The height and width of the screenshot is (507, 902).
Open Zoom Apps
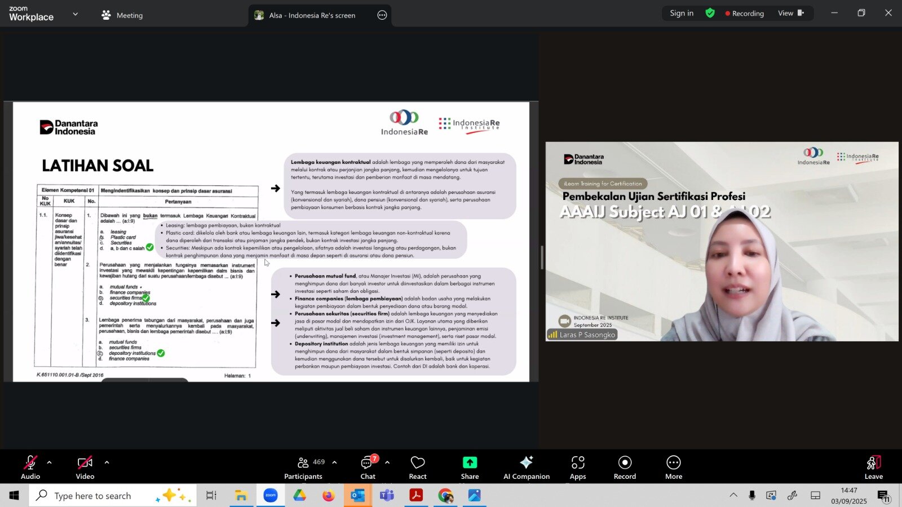(578, 467)
